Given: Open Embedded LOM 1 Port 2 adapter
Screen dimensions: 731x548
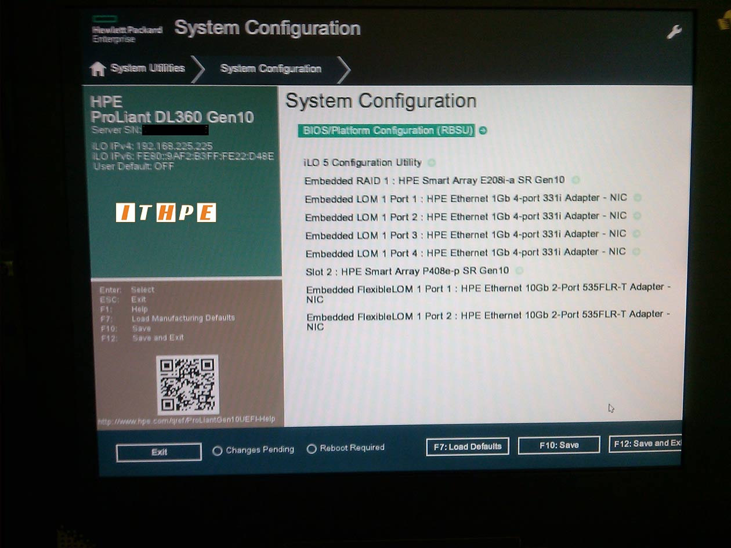Looking at the screenshot, I should tap(466, 216).
